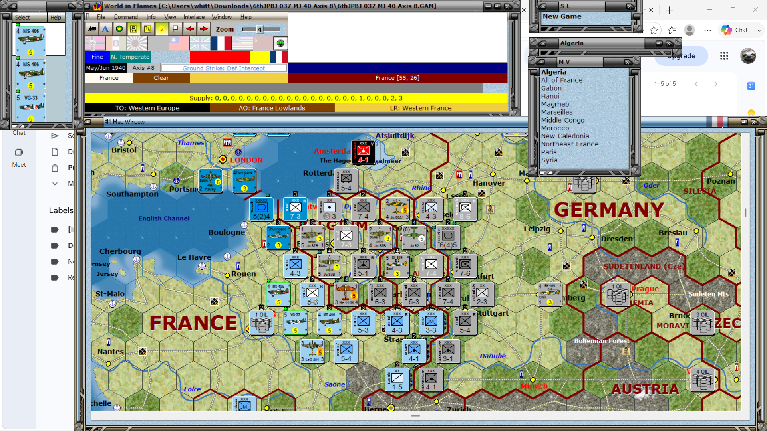This screenshot has width=767, height=431.
Task: Click the sloth account avatar
Action: tap(748, 56)
